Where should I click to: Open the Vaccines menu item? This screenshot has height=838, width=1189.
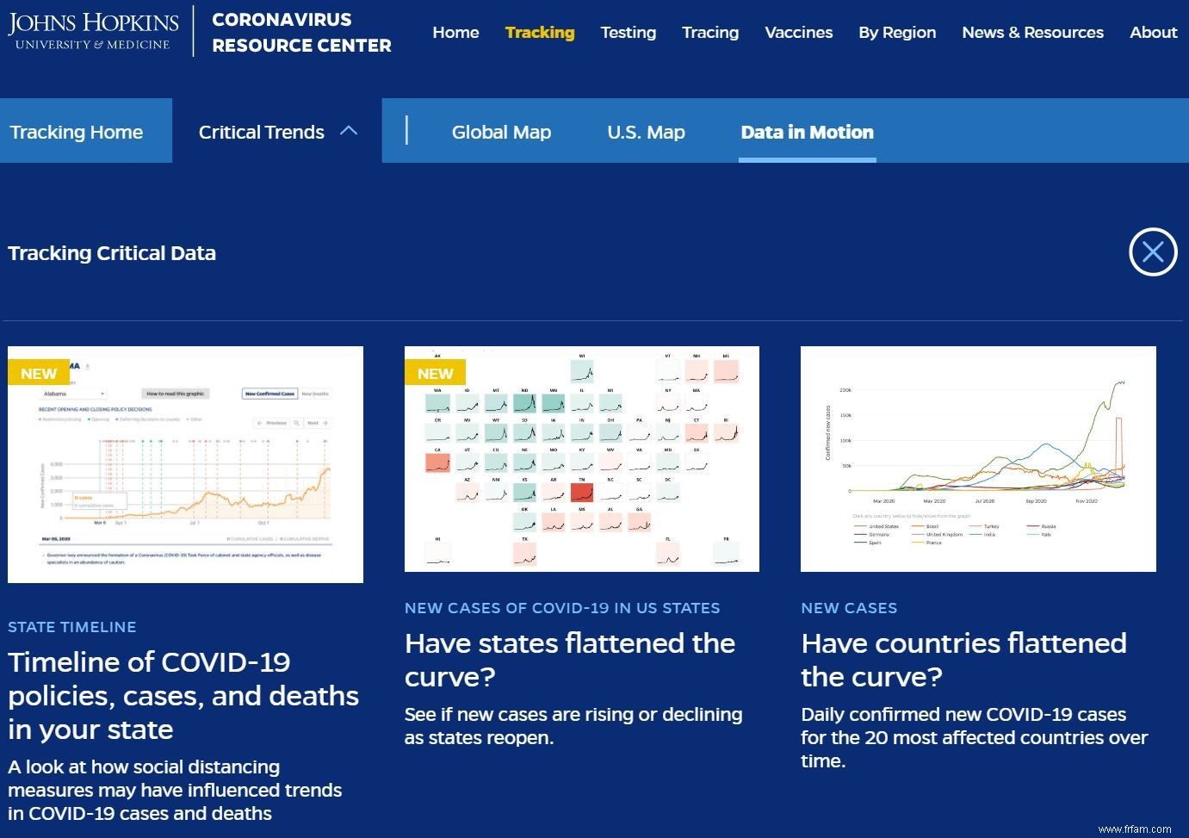tap(799, 33)
